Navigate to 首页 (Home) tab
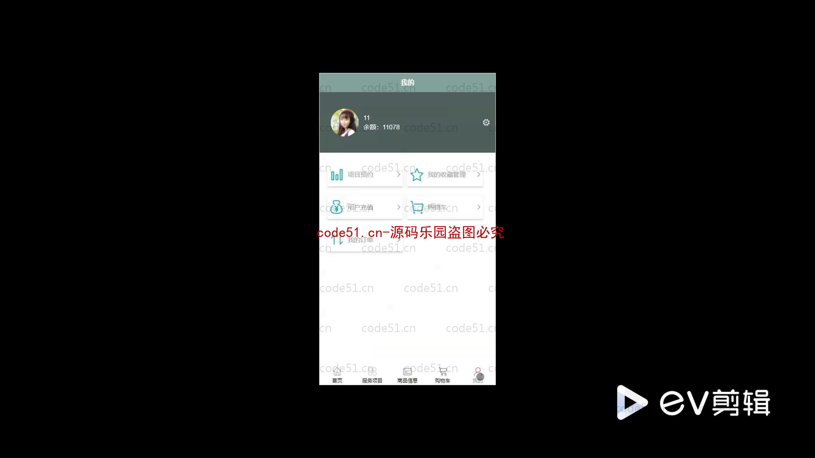Viewport: 815px width, 458px height. [x=337, y=375]
